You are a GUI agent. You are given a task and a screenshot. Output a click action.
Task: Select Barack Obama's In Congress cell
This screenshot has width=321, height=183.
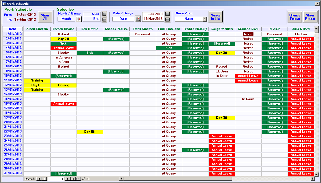click(x=64, y=57)
